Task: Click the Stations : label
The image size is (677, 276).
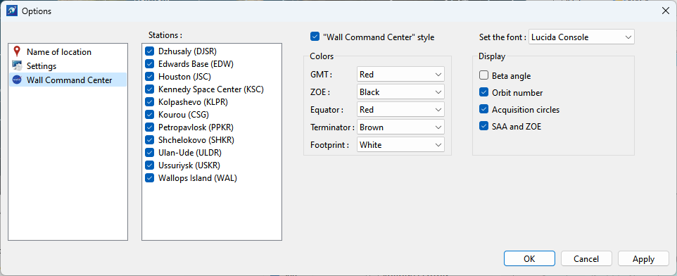Action: click(165, 35)
